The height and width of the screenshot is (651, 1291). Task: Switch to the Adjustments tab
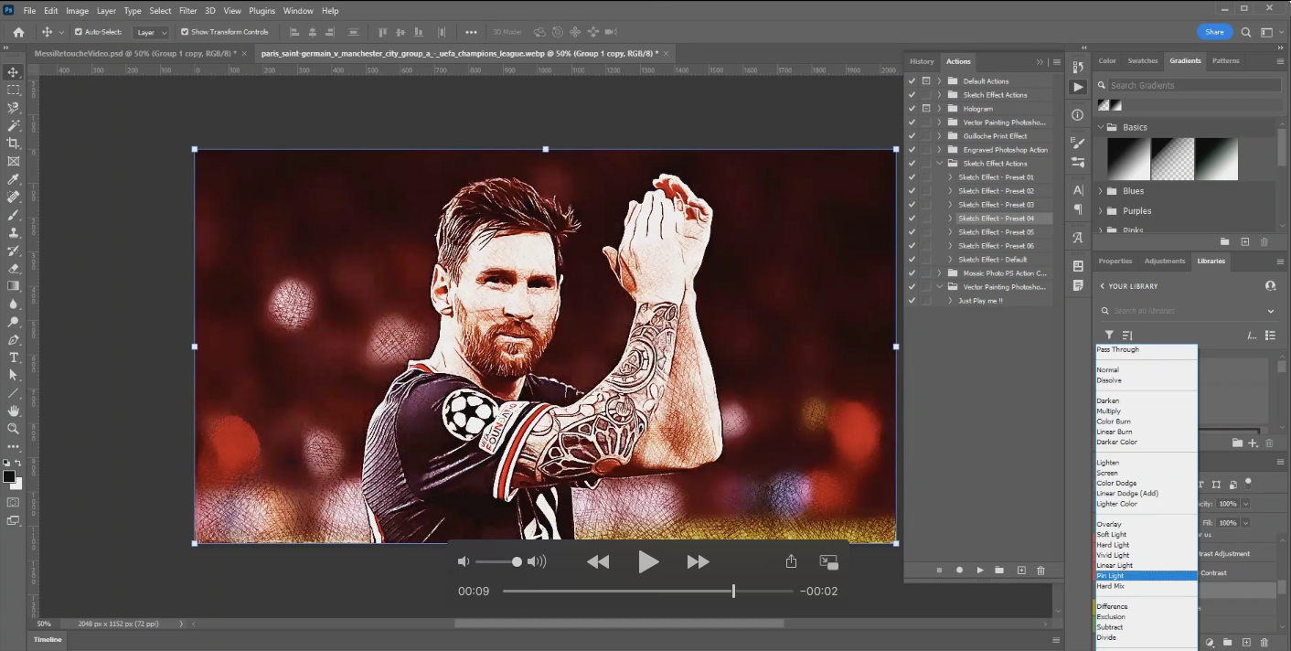(x=1165, y=261)
